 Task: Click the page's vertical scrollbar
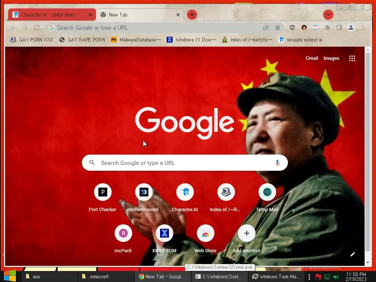pyautogui.click(x=368, y=152)
